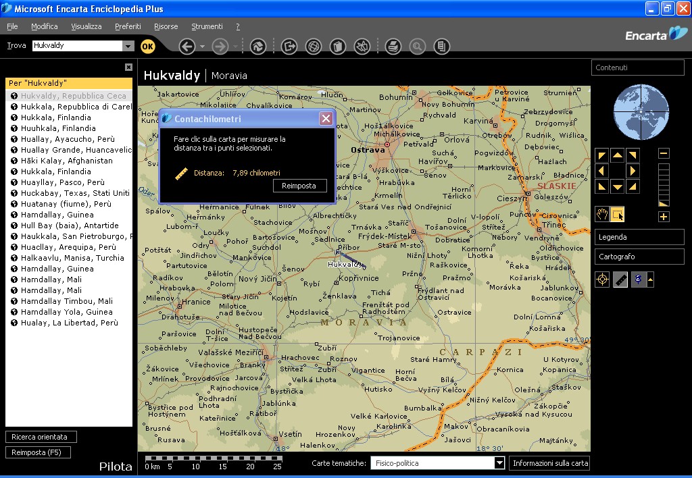Open the Preferiti menu

point(128,26)
